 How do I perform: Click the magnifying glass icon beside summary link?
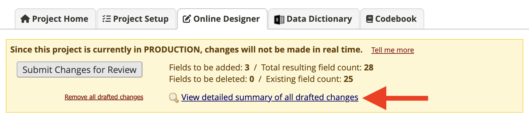(x=174, y=98)
